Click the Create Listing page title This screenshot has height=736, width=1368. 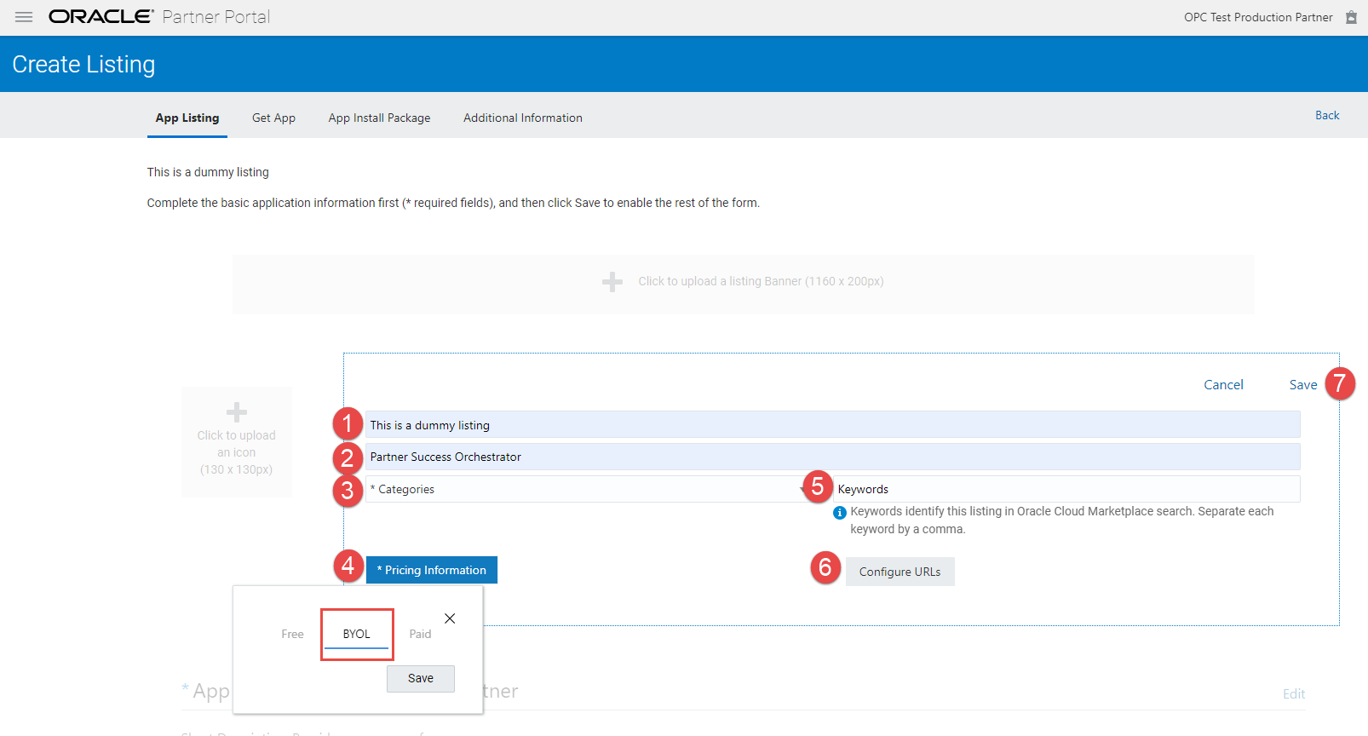[x=83, y=65]
